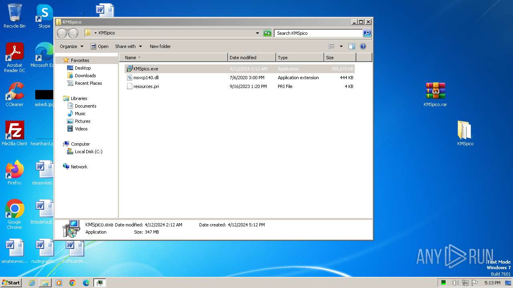Select CCleaner desktop icon
Viewport: 513px width, 288px height.
tap(14, 94)
